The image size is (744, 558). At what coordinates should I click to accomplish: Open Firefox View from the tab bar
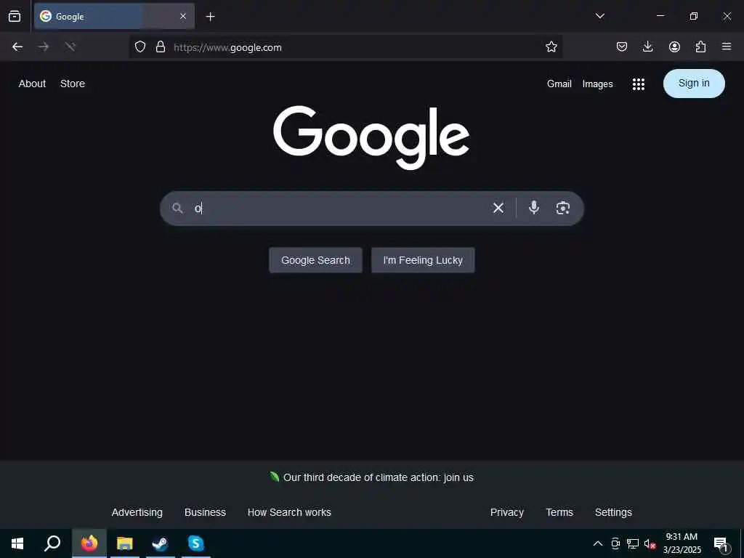pos(15,16)
